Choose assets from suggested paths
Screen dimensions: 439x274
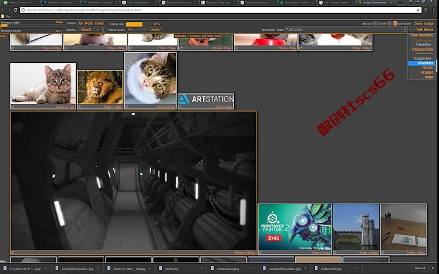click(x=427, y=68)
